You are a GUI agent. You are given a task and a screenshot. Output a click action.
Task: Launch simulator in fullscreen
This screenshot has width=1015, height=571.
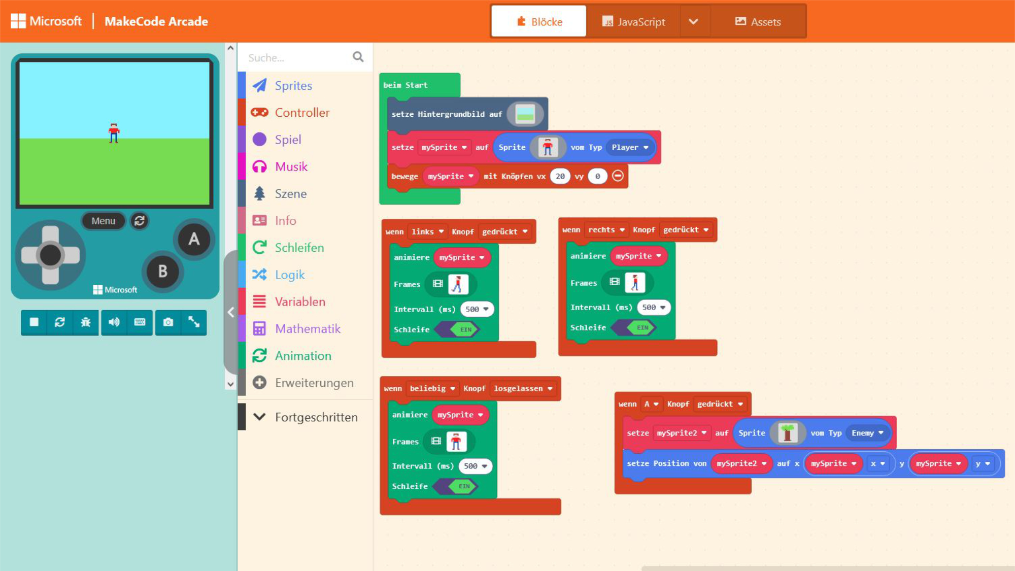point(194,322)
